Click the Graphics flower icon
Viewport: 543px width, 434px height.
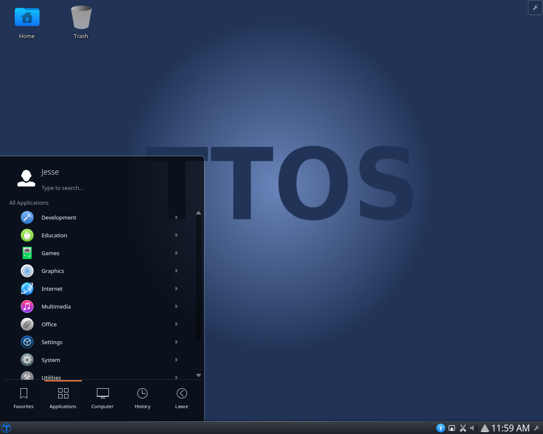27,271
